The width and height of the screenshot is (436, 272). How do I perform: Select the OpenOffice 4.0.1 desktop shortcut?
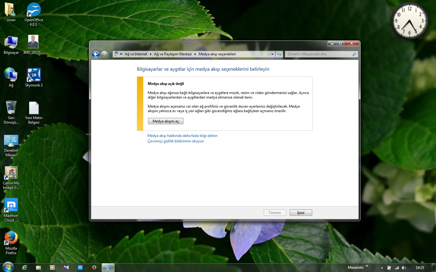[x=34, y=10]
